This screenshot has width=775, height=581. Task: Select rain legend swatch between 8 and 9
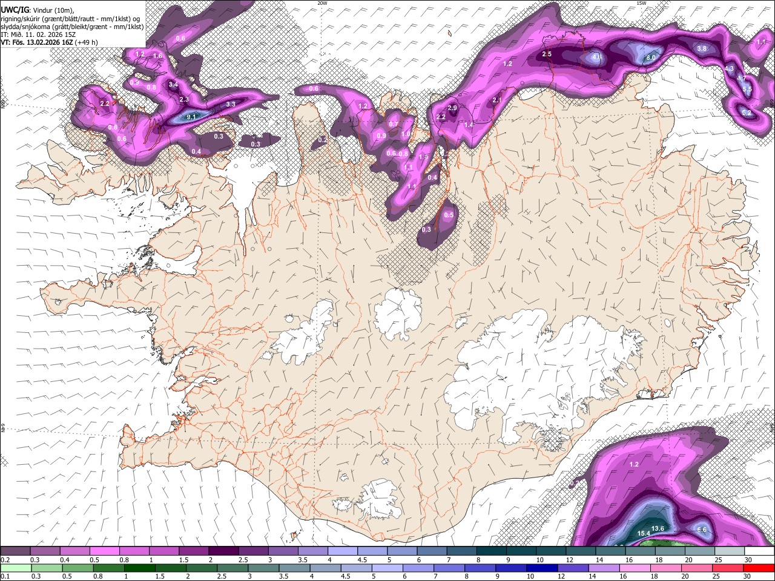pos(481,568)
